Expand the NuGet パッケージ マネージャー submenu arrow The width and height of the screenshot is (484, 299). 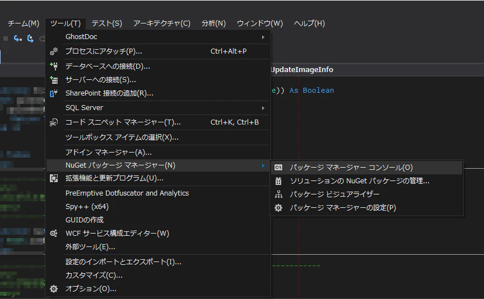pyautogui.click(x=263, y=165)
